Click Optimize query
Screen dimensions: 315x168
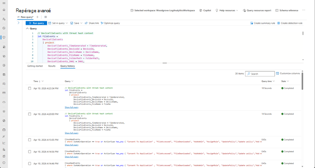point(110,23)
